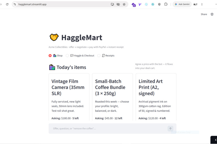The image size is (217, 144).
Task: Click the crossed-eye tracking protection icon
Action: (x=118, y=4)
